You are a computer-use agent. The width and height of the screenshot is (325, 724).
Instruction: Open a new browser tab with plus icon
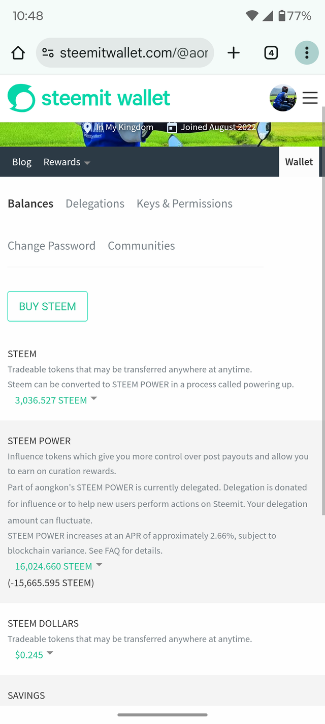(x=234, y=53)
